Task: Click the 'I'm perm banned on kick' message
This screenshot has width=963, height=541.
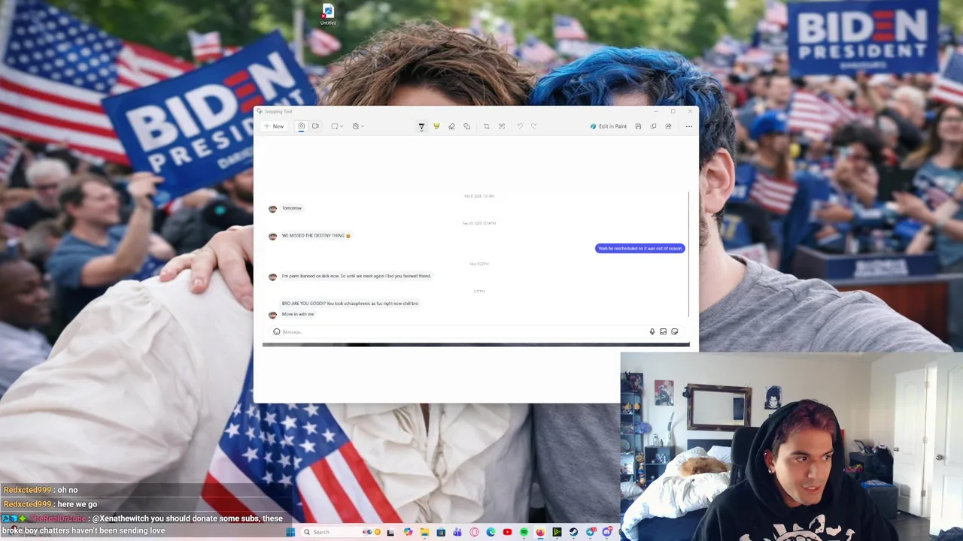Action: (x=356, y=276)
